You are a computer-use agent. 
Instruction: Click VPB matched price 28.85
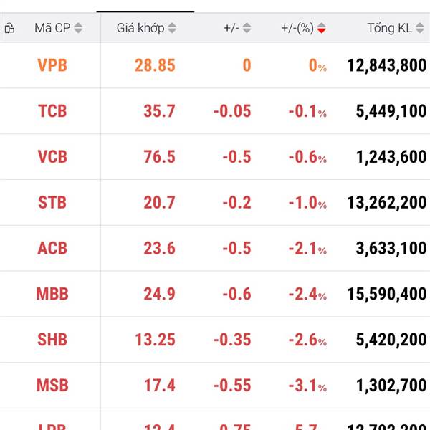155,65
